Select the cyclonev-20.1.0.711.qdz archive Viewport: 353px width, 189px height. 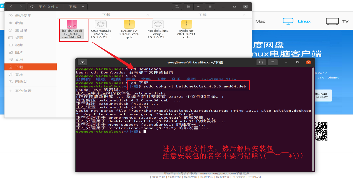click(130, 29)
